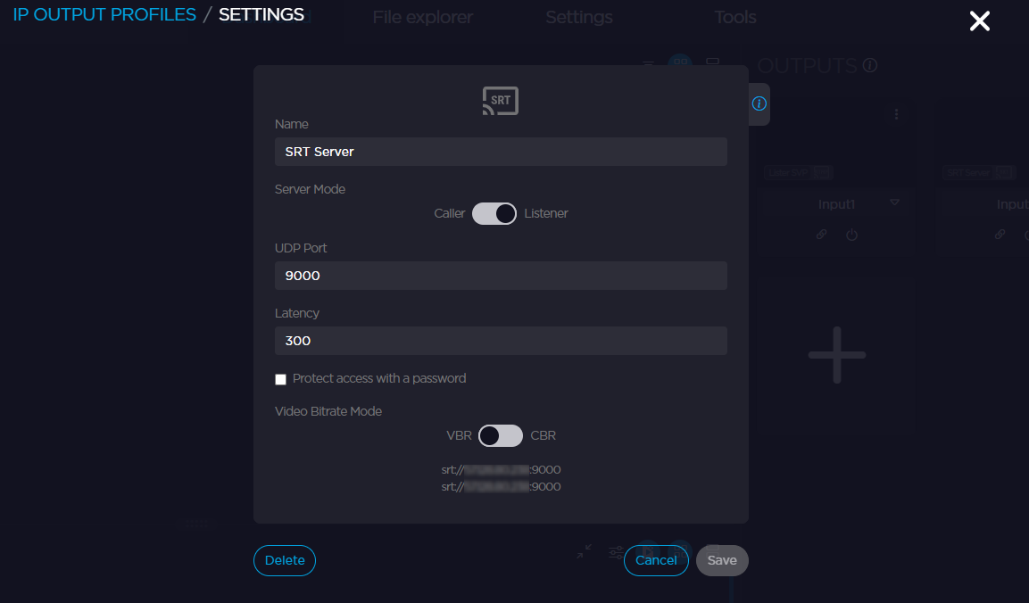This screenshot has height=603, width=1029.
Task: Click the link icon under Input1
Action: [x=821, y=235]
